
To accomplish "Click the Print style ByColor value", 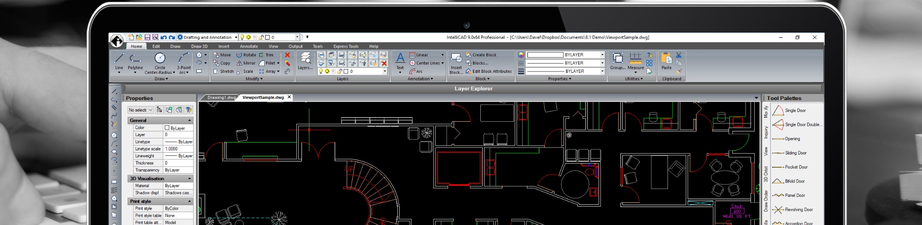I will 178,208.
